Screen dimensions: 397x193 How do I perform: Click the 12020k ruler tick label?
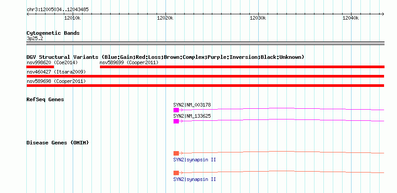point(165,18)
